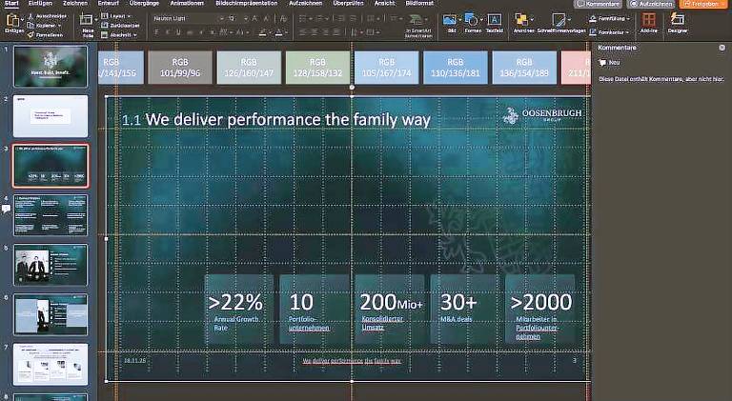The image size is (732, 401).
Task: Click 'Portfolio-unternehmen' label under 10
Action: [309, 324]
